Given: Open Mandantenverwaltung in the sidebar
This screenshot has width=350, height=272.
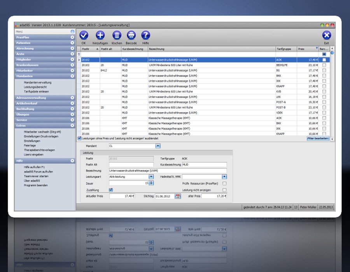Looking at the screenshot, I should point(37,82).
